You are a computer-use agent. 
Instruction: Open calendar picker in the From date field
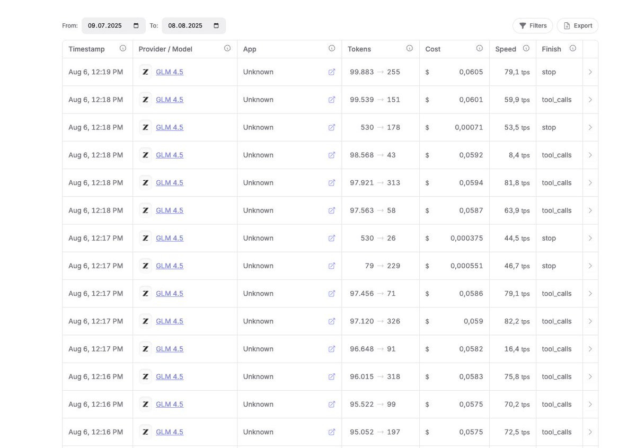136,25
